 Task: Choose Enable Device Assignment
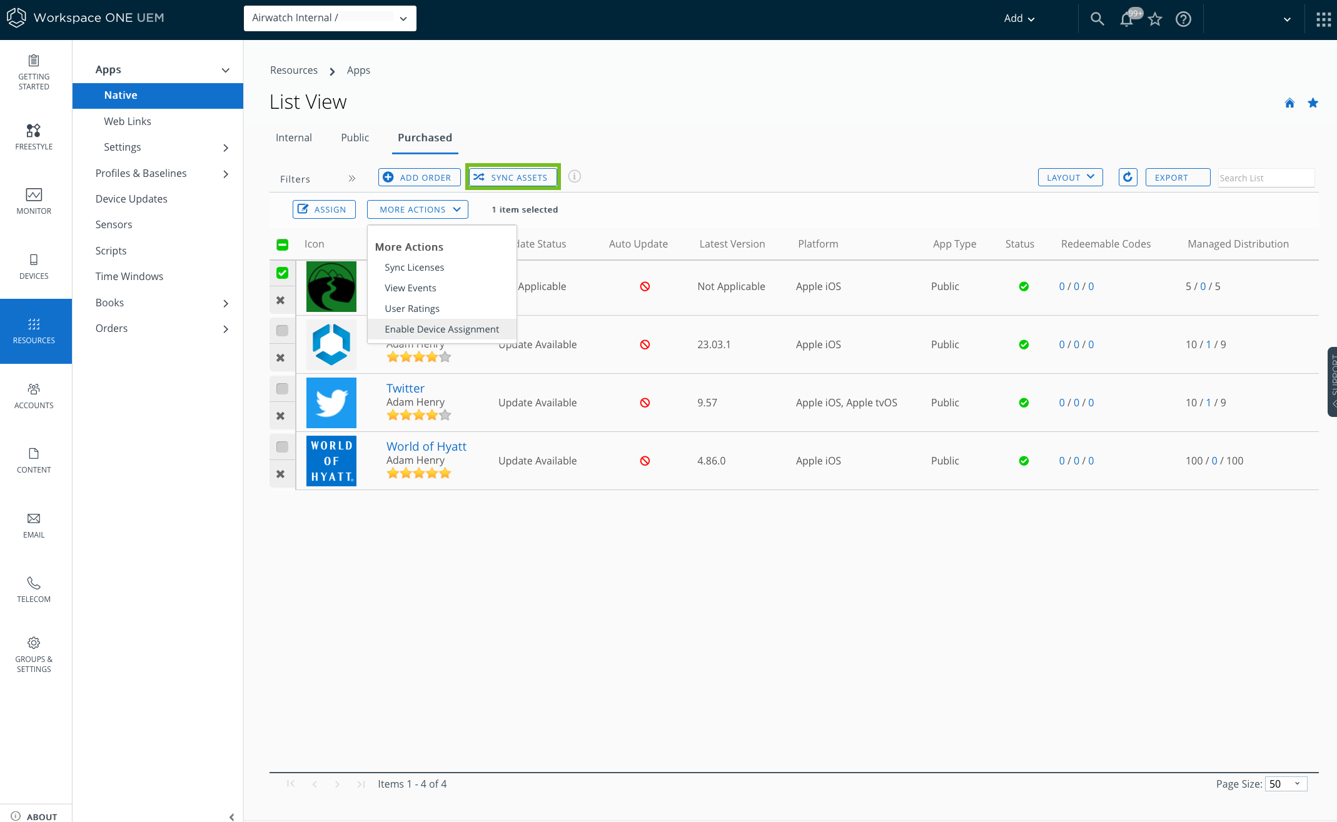tap(442, 329)
